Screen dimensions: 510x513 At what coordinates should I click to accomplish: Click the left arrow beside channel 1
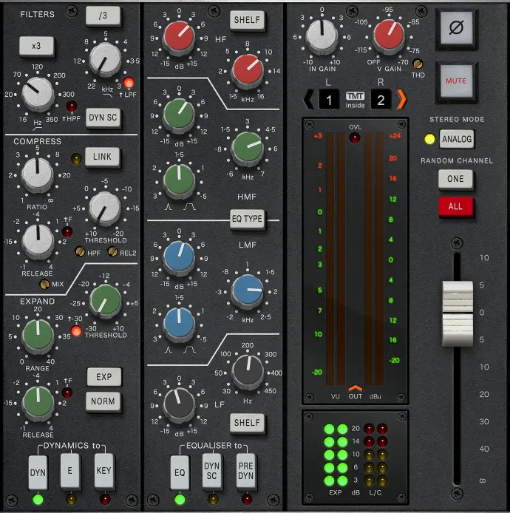click(x=308, y=99)
